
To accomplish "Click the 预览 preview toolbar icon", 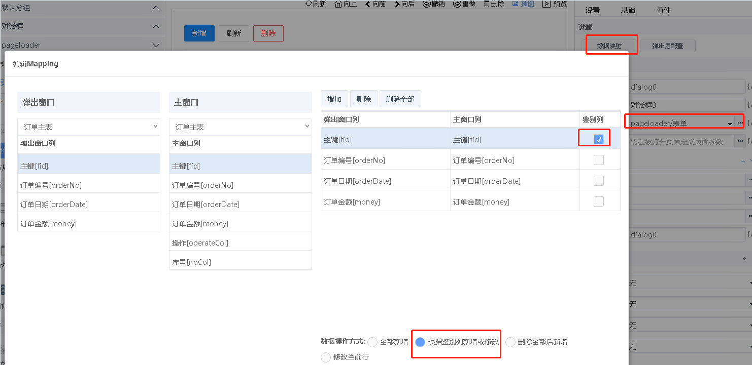I will [546, 4].
